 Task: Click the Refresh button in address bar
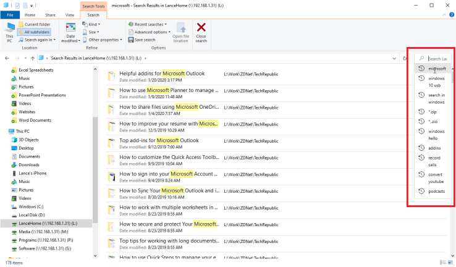405,58
